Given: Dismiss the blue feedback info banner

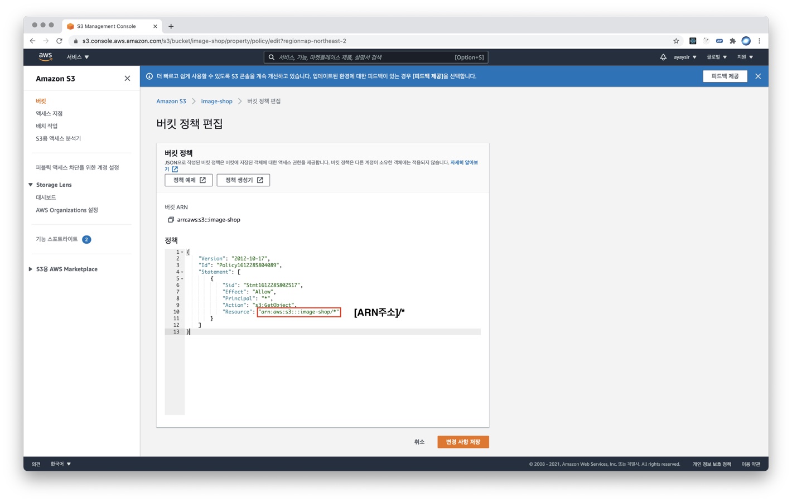Looking at the screenshot, I should pos(757,76).
